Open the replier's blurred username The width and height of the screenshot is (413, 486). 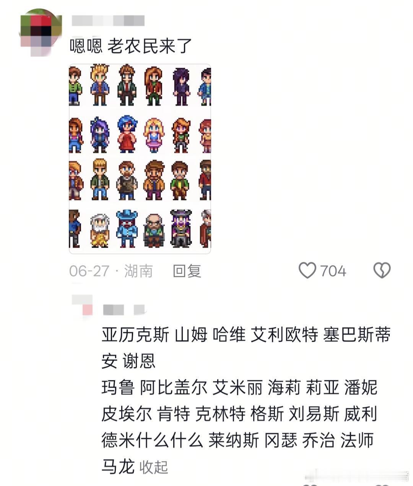tap(124, 310)
